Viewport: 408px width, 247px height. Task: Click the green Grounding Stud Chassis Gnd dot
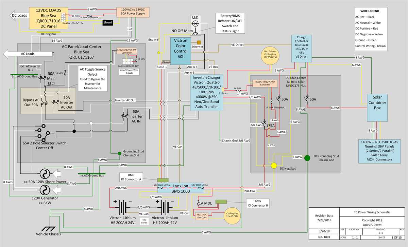tap(120, 153)
